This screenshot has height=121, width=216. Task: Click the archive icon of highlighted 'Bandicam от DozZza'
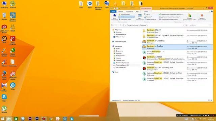coord(144,47)
